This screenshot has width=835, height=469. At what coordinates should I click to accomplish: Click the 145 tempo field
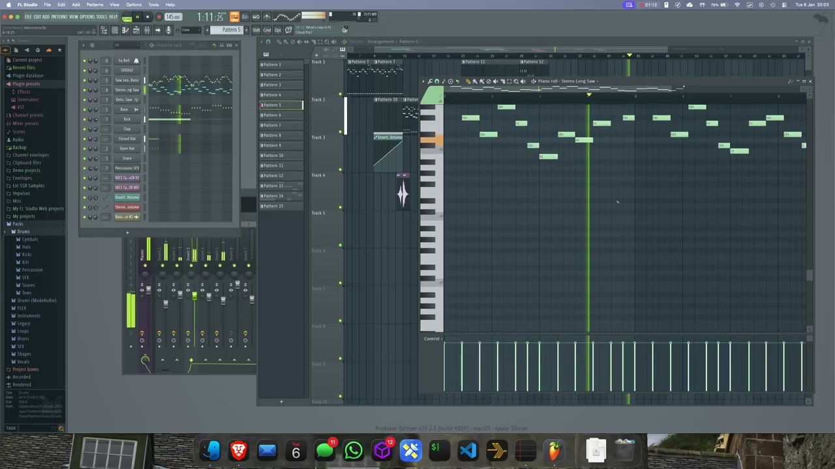point(173,17)
